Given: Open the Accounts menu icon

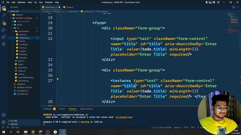Looking at the screenshot, I should coord(4,115).
